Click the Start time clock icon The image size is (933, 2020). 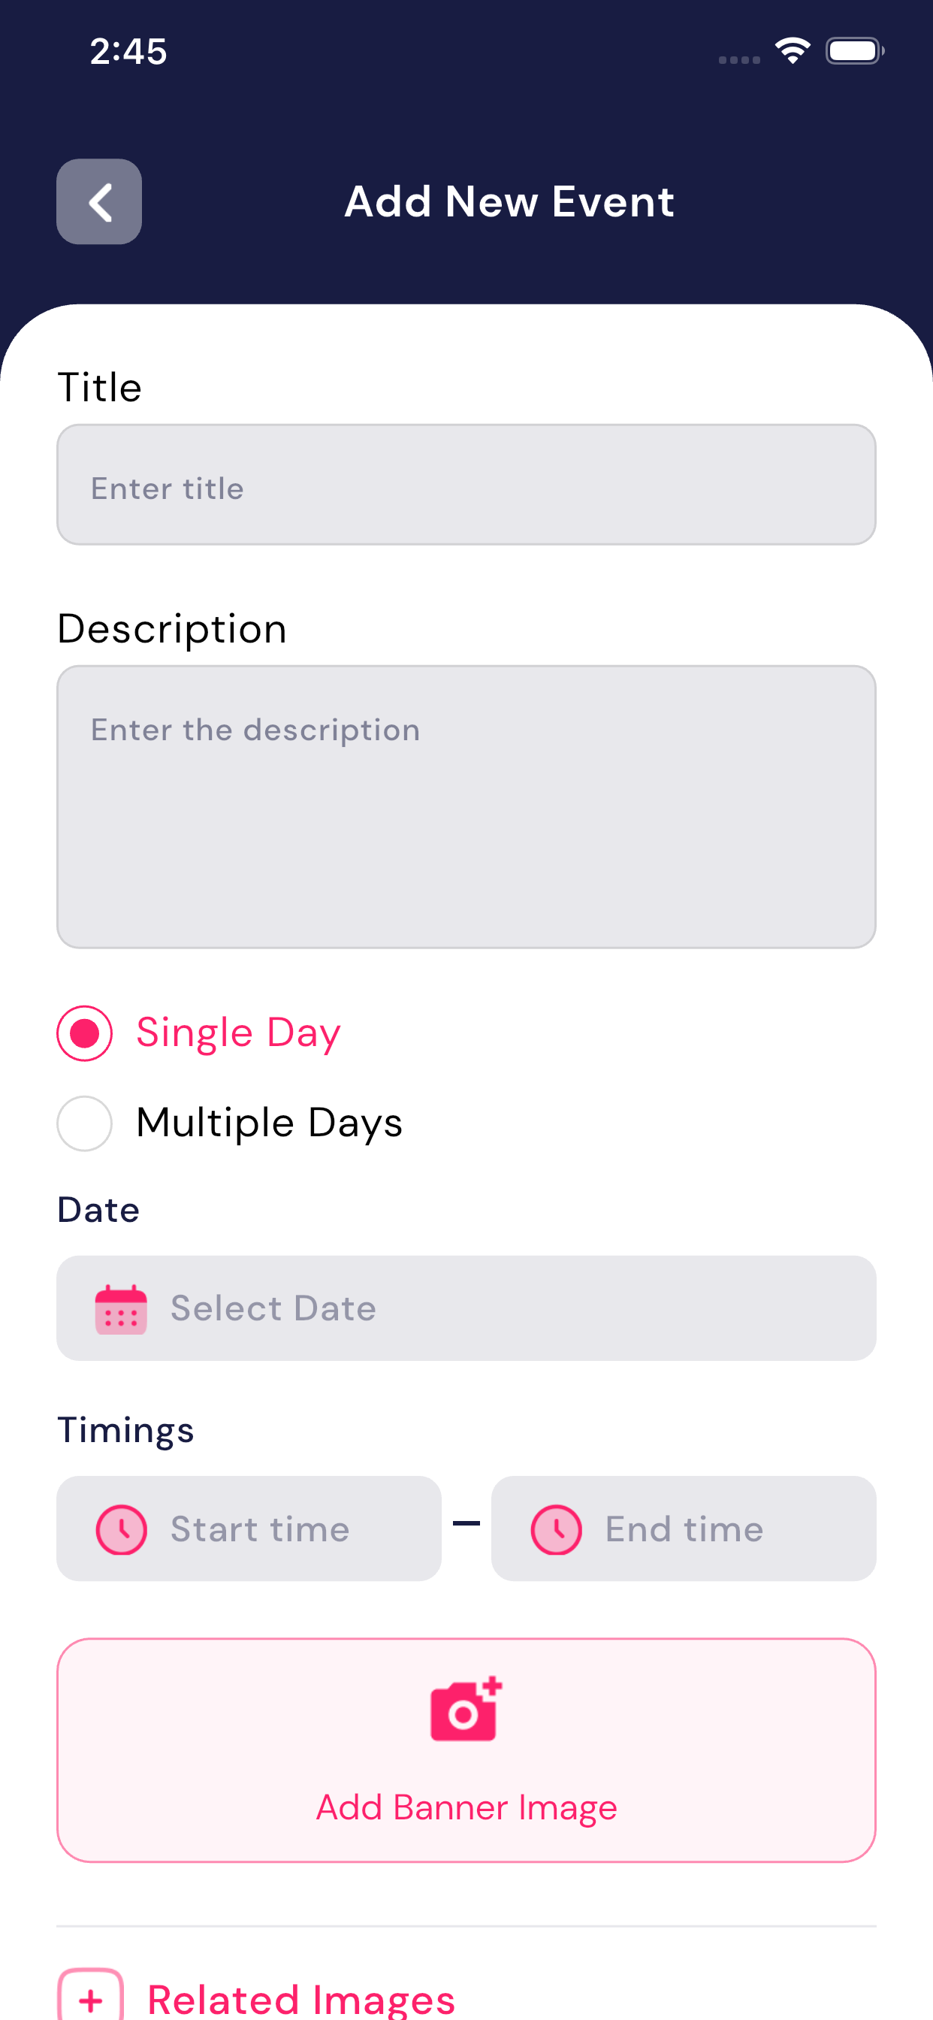coord(122,1529)
